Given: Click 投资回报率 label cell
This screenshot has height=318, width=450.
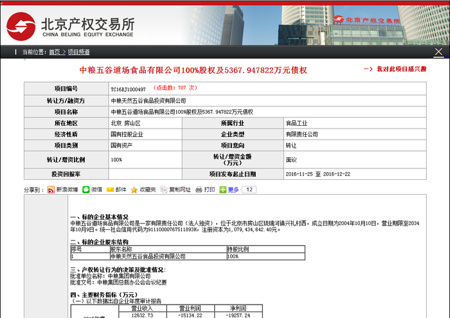Looking at the screenshot, I should click(x=66, y=174).
